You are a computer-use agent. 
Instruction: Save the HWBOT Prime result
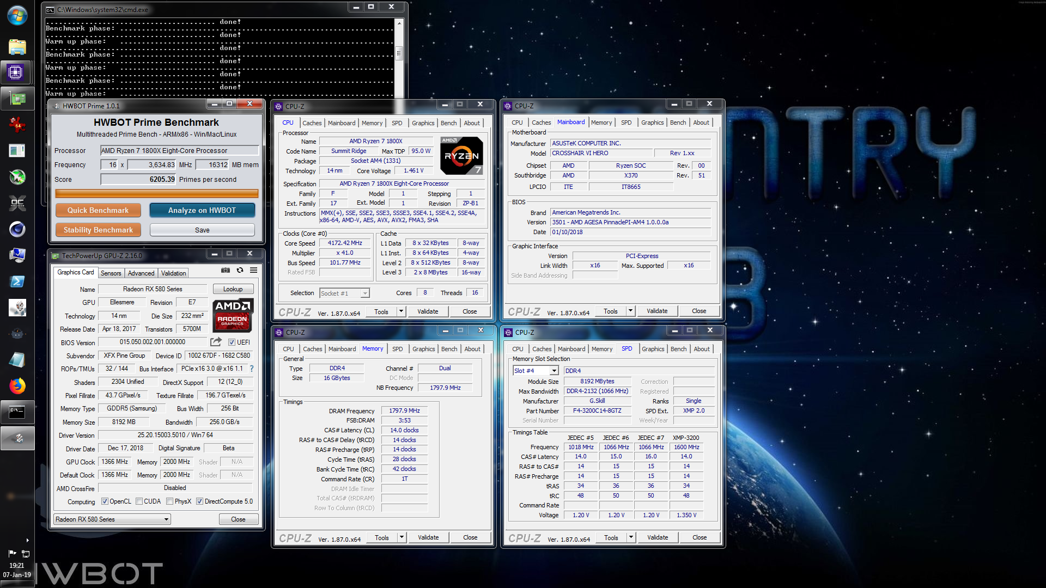point(202,230)
